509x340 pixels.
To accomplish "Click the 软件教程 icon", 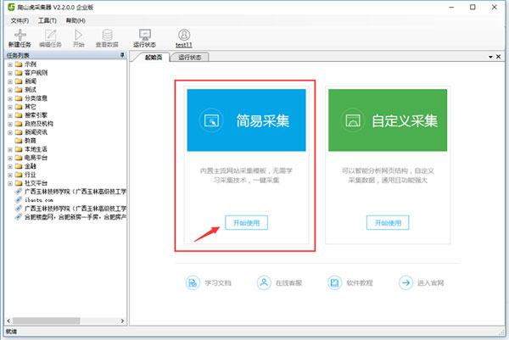I will coord(335,283).
